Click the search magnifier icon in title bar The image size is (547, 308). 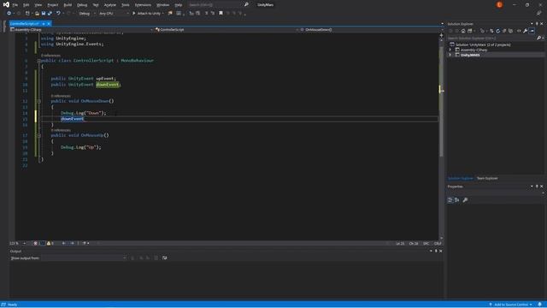point(246,5)
